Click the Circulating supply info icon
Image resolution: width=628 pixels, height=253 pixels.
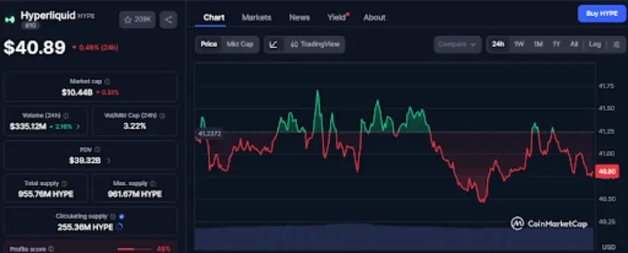pyautogui.click(x=113, y=216)
